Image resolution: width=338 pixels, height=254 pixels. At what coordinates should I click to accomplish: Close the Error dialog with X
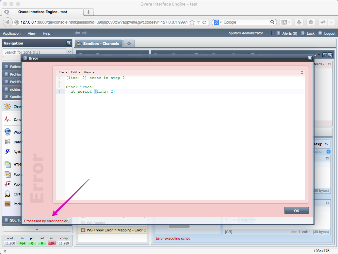click(x=310, y=58)
